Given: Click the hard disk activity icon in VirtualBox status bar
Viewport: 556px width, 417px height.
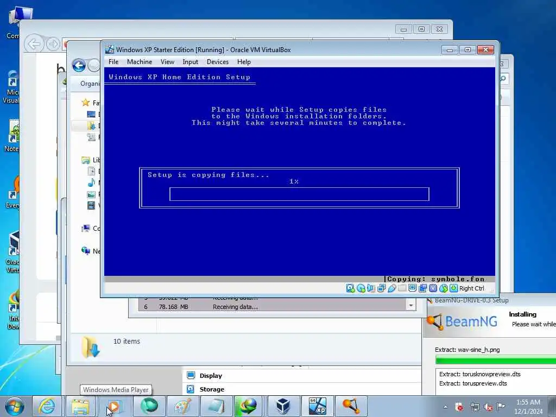Looking at the screenshot, I should tap(350, 288).
